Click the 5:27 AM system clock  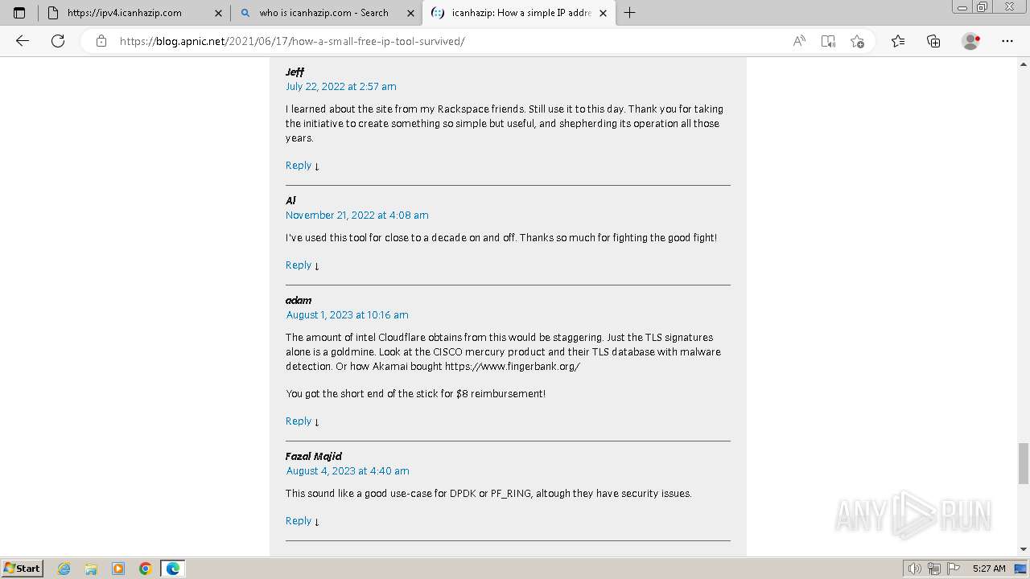tap(988, 569)
